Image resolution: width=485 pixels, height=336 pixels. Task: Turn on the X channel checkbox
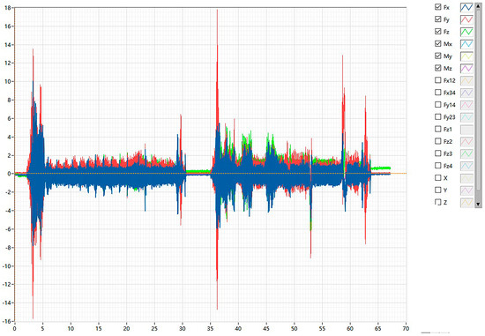pyautogui.click(x=437, y=177)
